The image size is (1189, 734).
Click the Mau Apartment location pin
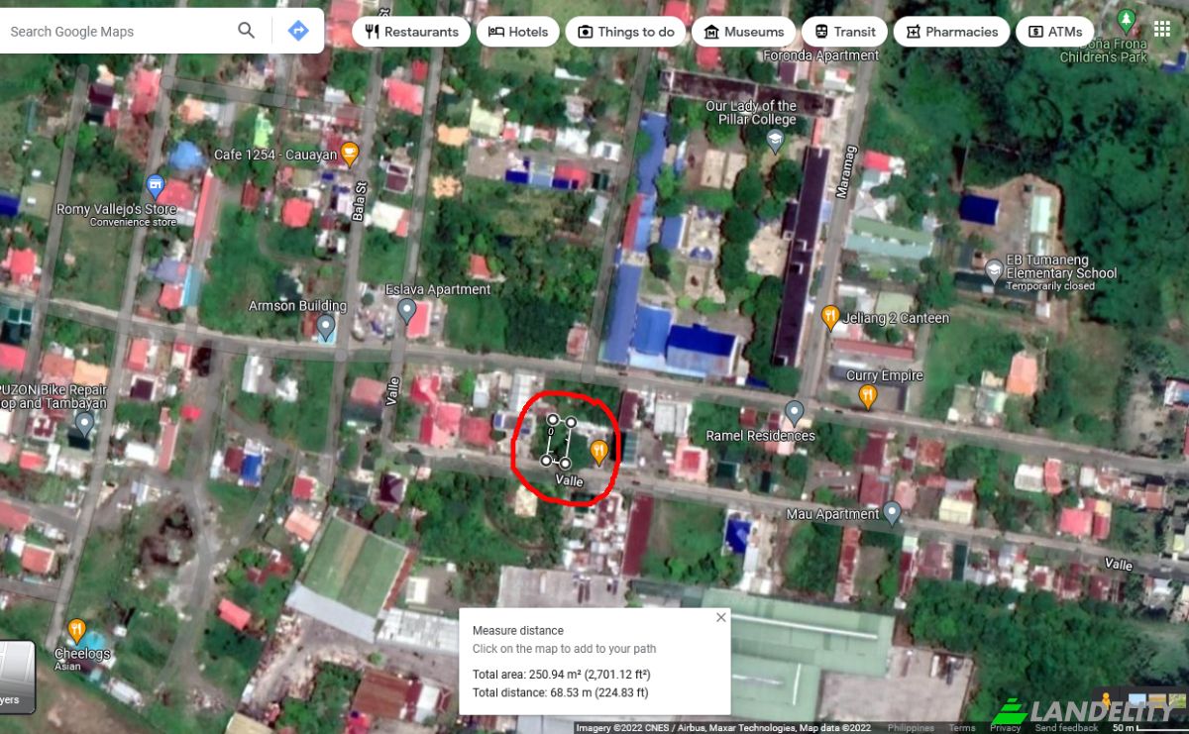coord(892,512)
